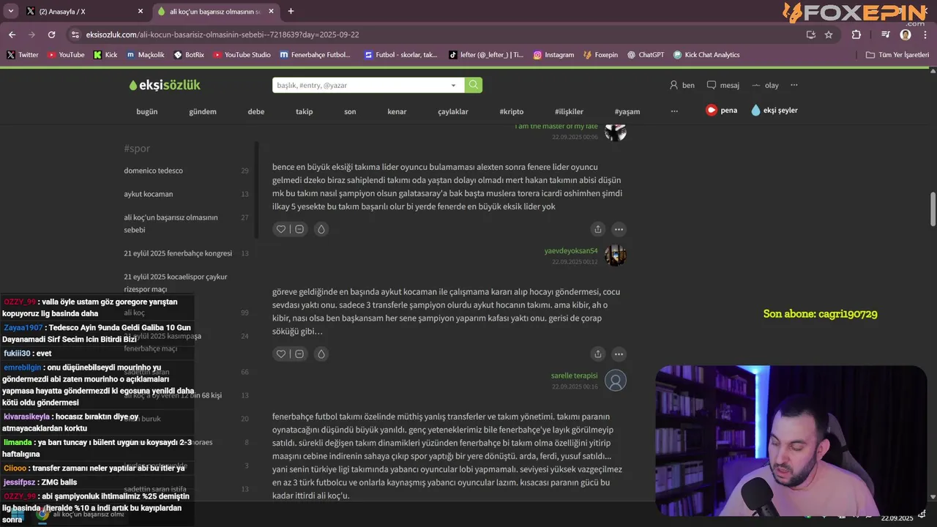Open the tab search dropdown arrow
937x527 pixels.
tap(10, 11)
